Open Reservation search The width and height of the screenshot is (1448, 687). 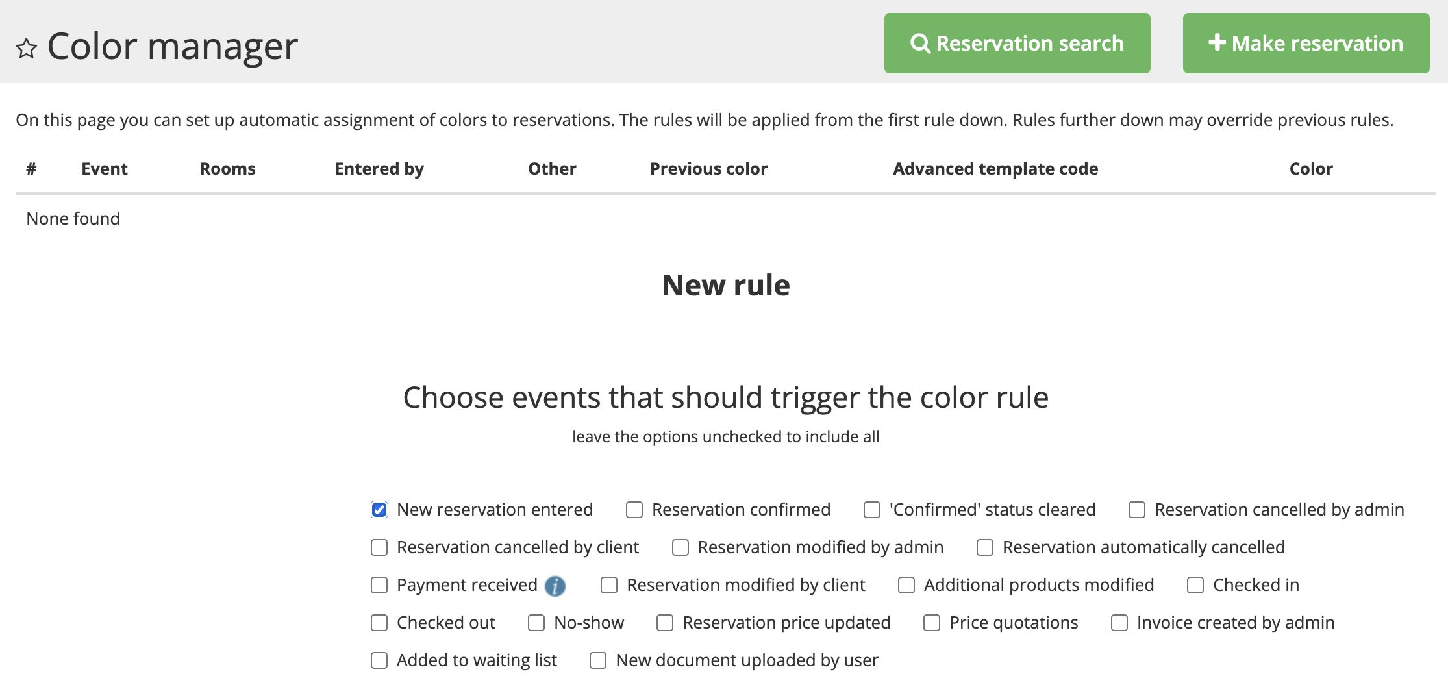tap(1017, 44)
